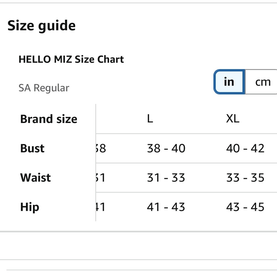
Task: Click the Size guide heading
Action: [x=42, y=26]
